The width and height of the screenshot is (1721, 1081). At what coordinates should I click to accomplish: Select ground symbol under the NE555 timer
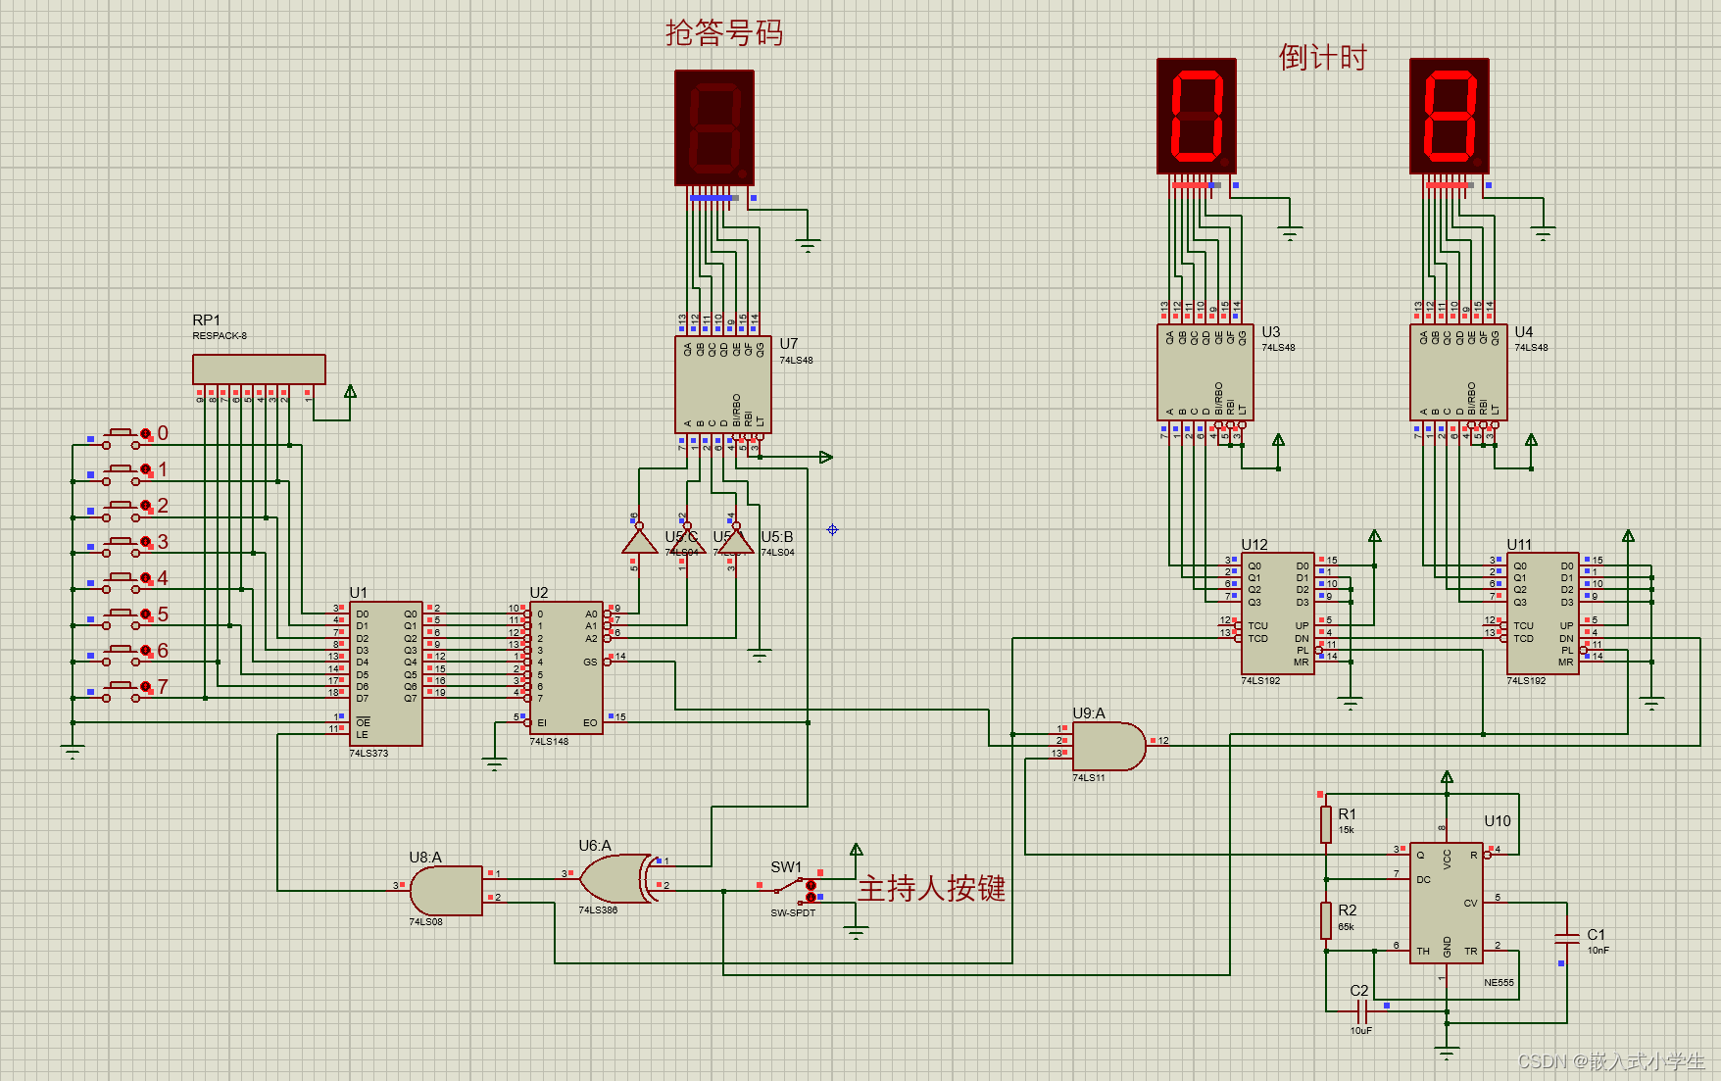pyautogui.click(x=1447, y=1053)
